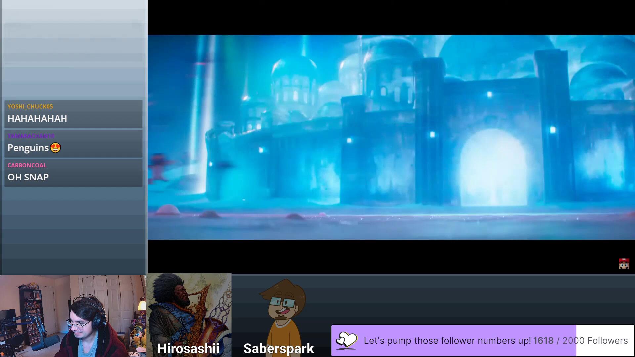The image size is (635, 357).
Task: Click the Saberspark name label
Action: 278,348
